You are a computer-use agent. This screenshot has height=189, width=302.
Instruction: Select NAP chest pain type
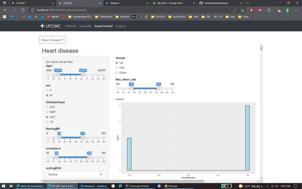[x=47, y=112]
